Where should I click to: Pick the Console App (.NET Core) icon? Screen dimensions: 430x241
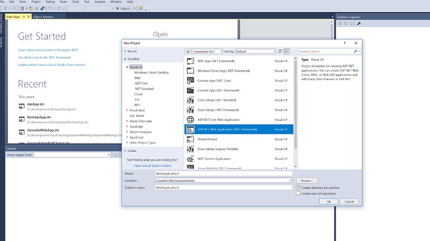pos(191,81)
